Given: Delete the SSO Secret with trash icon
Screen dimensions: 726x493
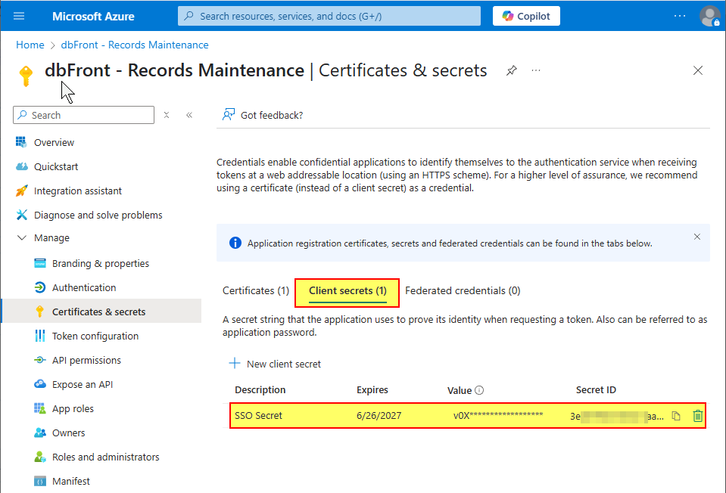Looking at the screenshot, I should pyautogui.click(x=698, y=416).
